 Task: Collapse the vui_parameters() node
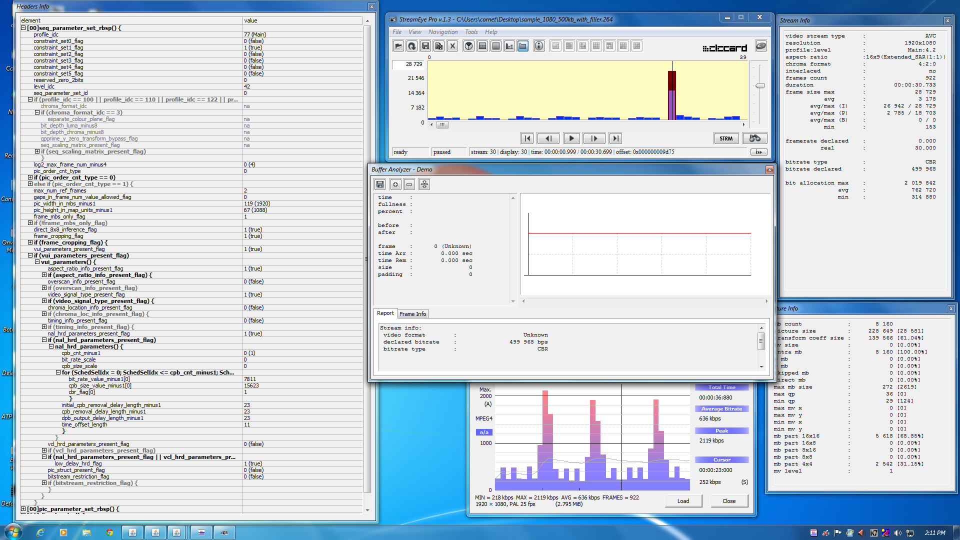click(37, 262)
